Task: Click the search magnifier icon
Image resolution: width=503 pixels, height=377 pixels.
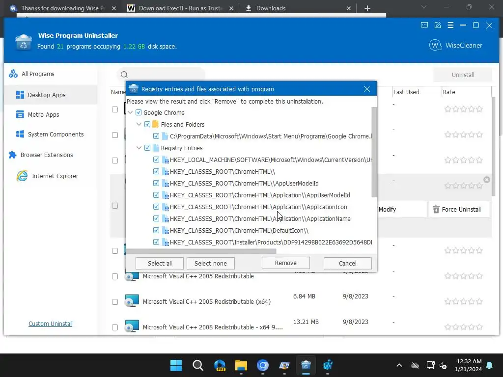Action: [124, 75]
